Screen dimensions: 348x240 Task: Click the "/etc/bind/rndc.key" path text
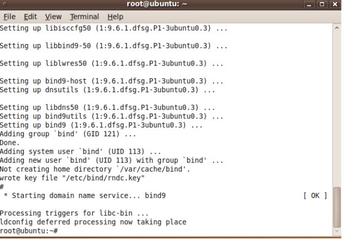(x=104, y=178)
